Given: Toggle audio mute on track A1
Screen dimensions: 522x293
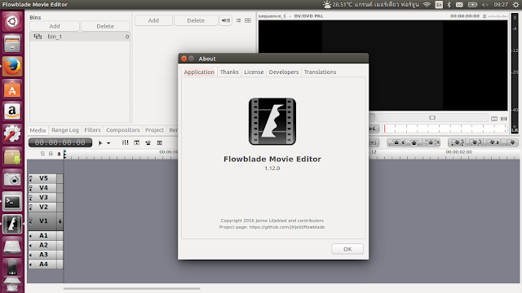Looking at the screenshot, I should (31, 236).
